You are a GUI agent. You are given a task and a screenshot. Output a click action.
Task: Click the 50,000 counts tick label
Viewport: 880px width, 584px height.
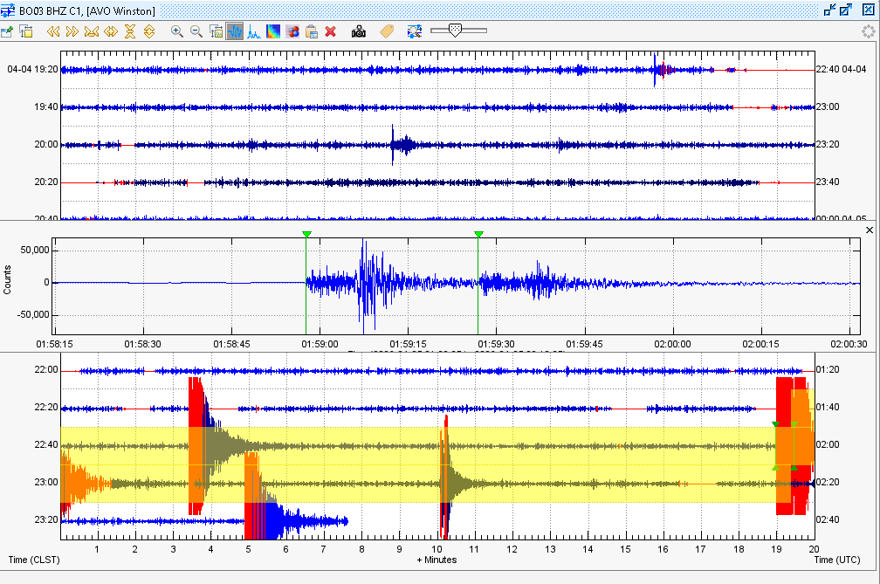point(35,251)
